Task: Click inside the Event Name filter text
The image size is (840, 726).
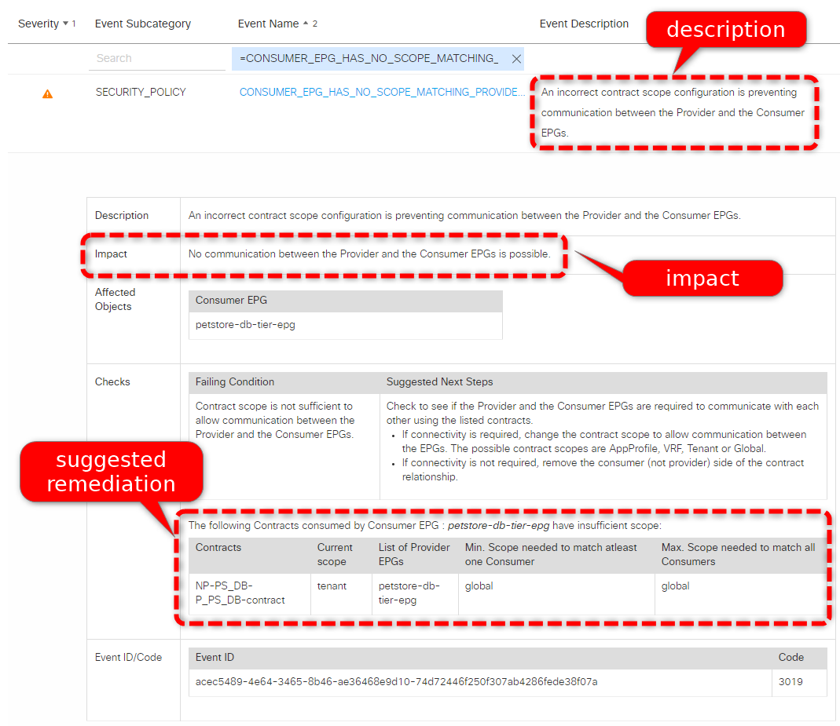Action: click(369, 59)
